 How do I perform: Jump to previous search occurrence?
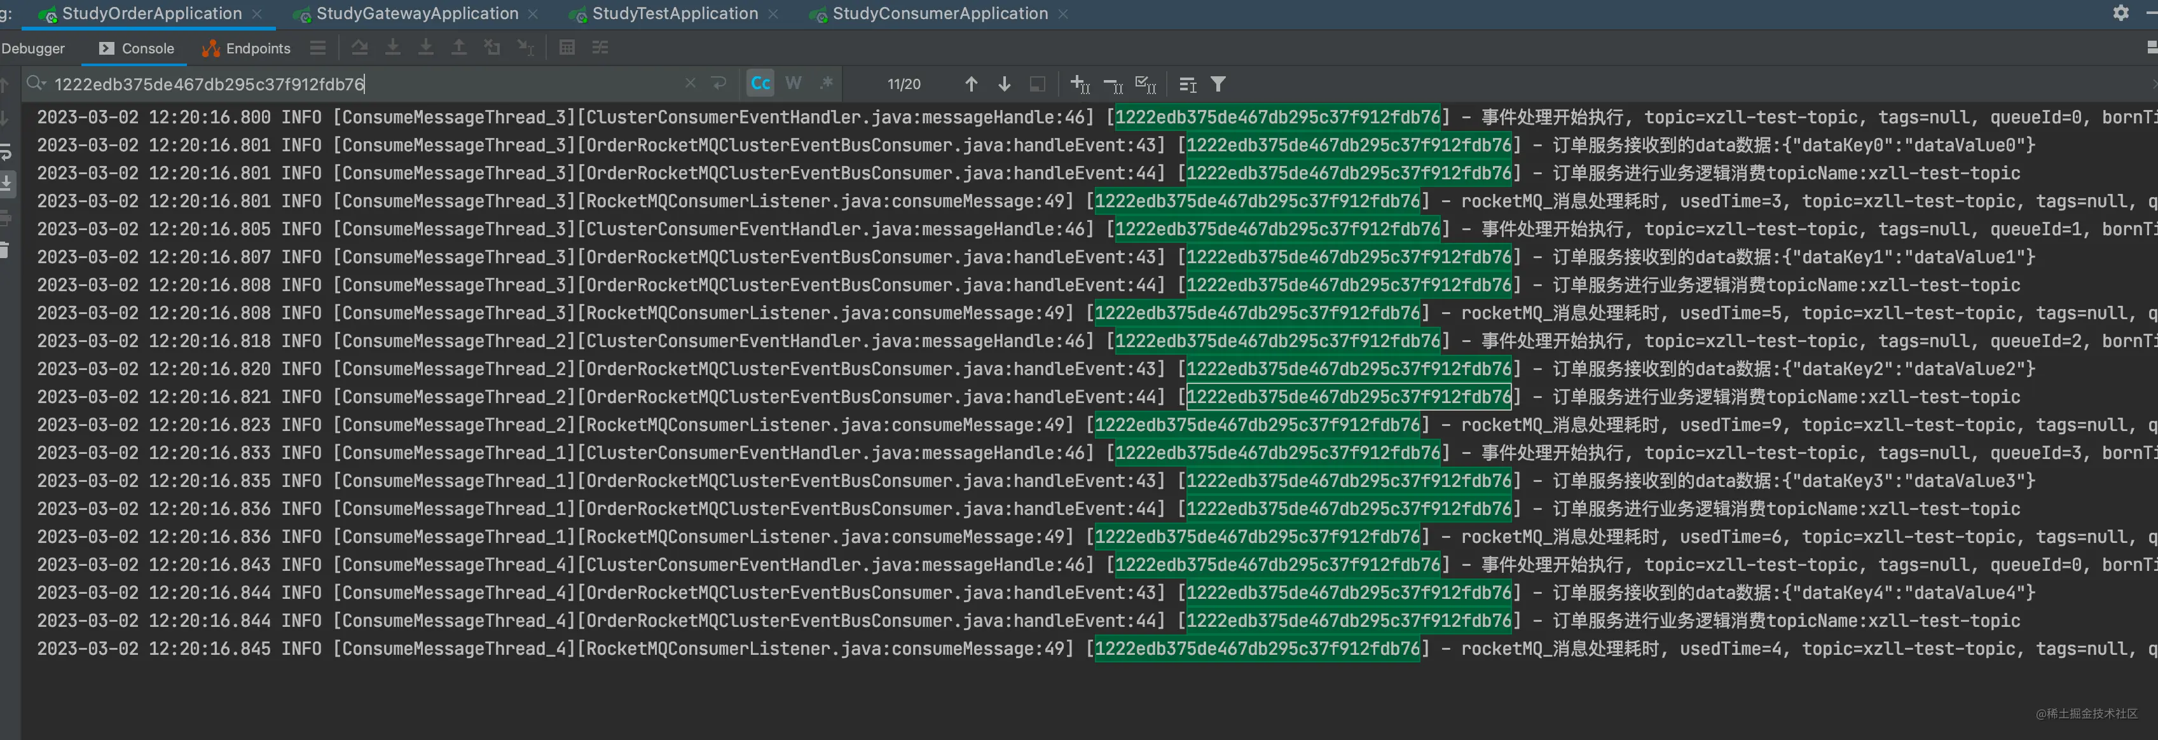[971, 84]
